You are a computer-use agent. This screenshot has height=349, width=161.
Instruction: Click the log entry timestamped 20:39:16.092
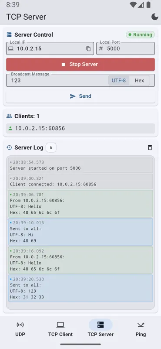[80, 260]
